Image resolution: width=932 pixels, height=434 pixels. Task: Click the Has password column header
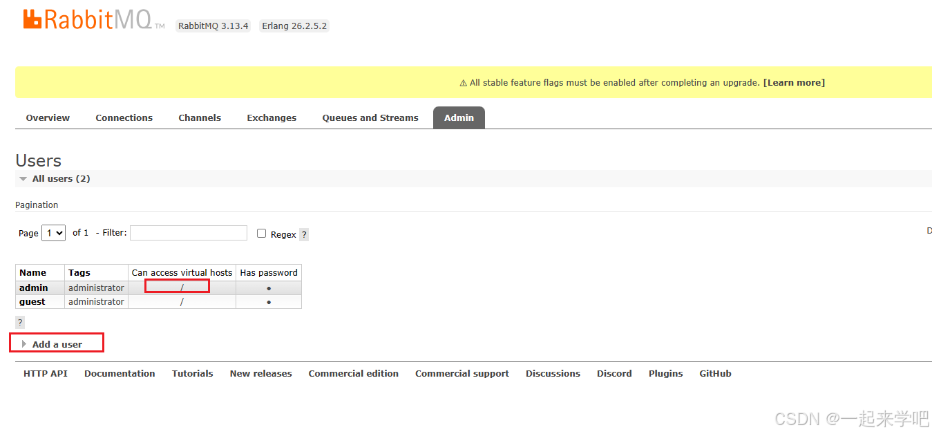[269, 273]
